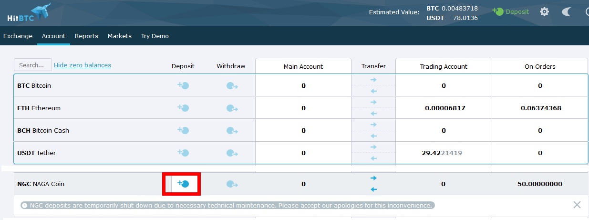Select the ETH Ethereum row label
This screenshot has height=220, width=589.
[39, 108]
